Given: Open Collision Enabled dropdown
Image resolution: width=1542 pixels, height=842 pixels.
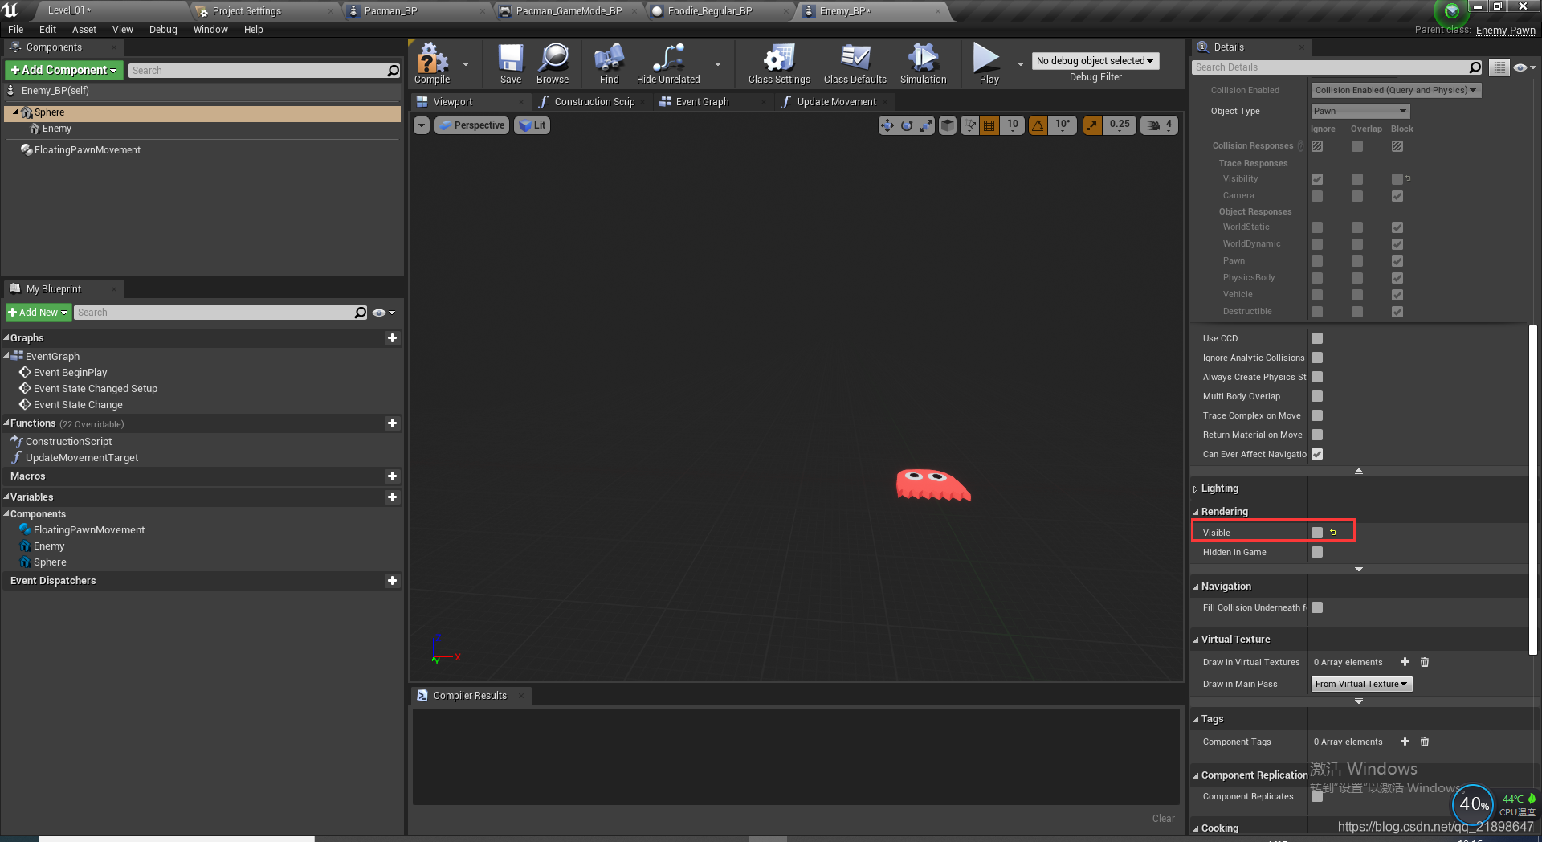Looking at the screenshot, I should click(1396, 90).
